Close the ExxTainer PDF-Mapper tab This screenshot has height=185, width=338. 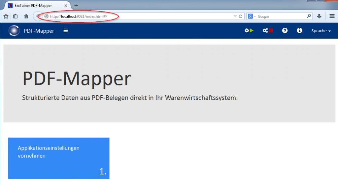click(66, 6)
